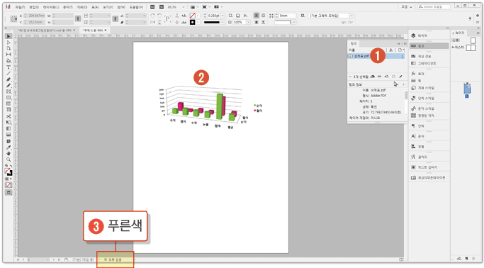Click Update Link icon in Links panel
This screenshot has height=268, width=484.
(x=393, y=77)
